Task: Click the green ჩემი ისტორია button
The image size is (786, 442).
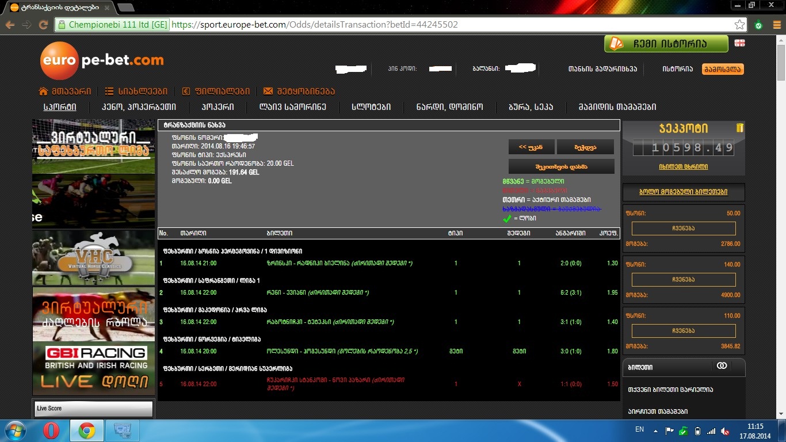Action: click(x=666, y=44)
